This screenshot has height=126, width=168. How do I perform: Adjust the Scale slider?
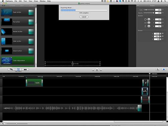149,10
